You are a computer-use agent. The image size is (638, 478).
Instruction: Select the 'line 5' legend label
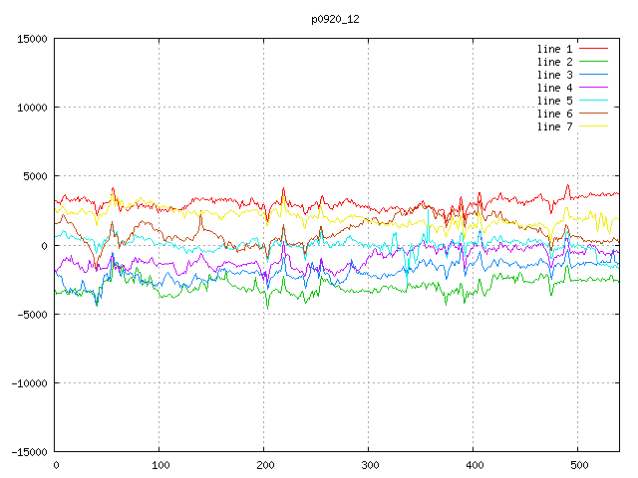coord(555,101)
